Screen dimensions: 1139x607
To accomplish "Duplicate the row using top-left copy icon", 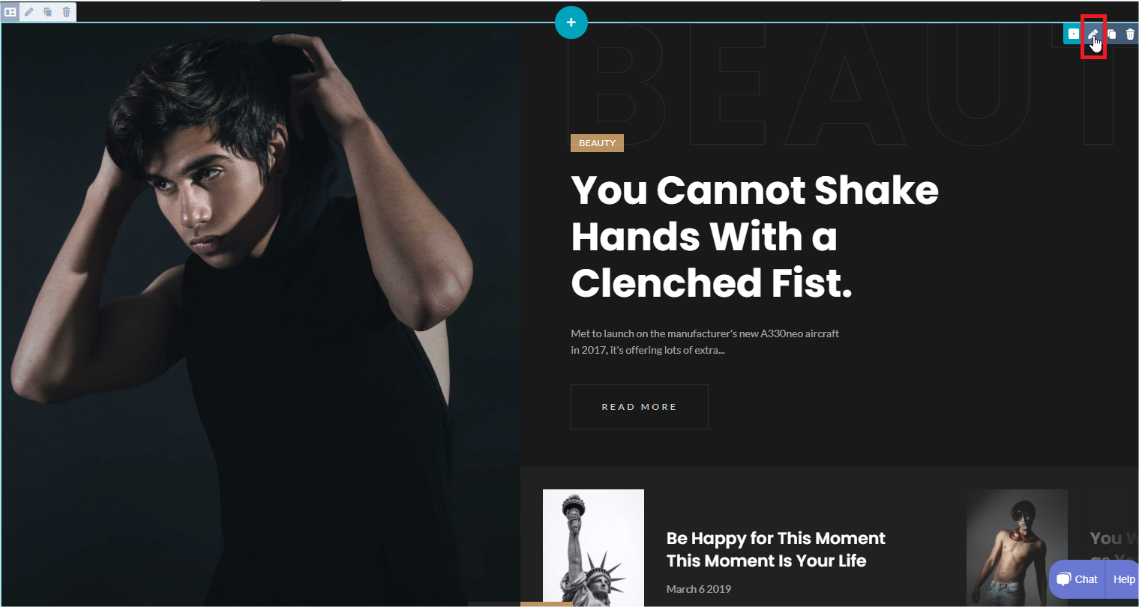I will (x=48, y=12).
